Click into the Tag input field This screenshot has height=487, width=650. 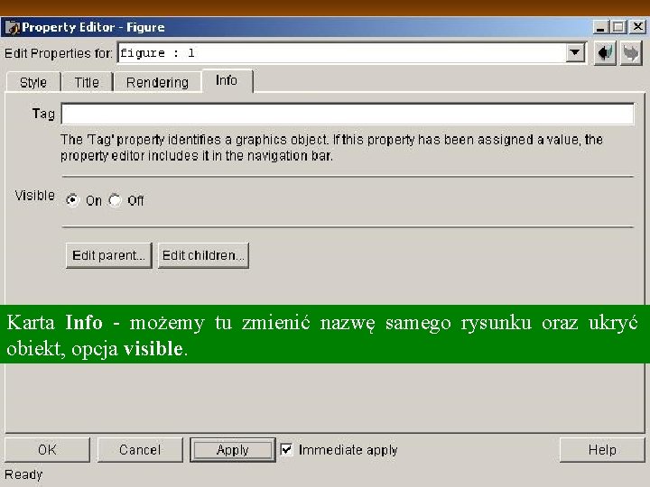pos(348,114)
